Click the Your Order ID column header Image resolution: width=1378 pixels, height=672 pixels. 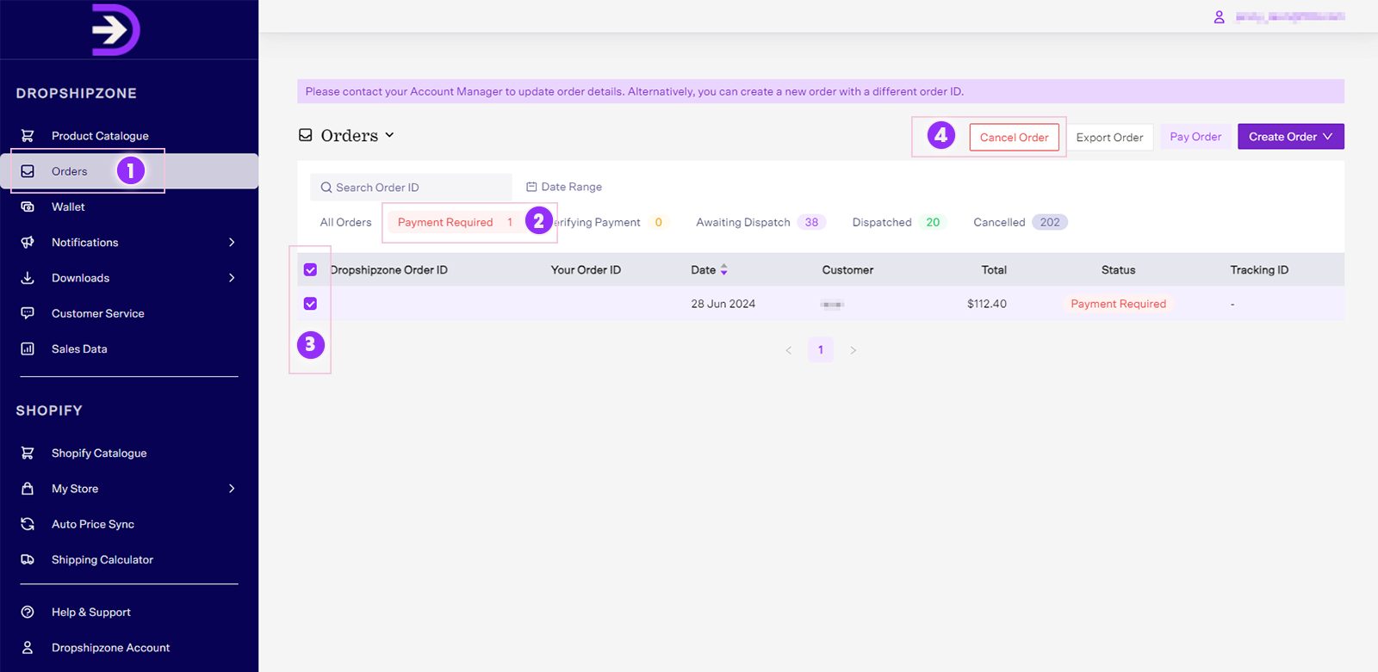pyautogui.click(x=586, y=270)
